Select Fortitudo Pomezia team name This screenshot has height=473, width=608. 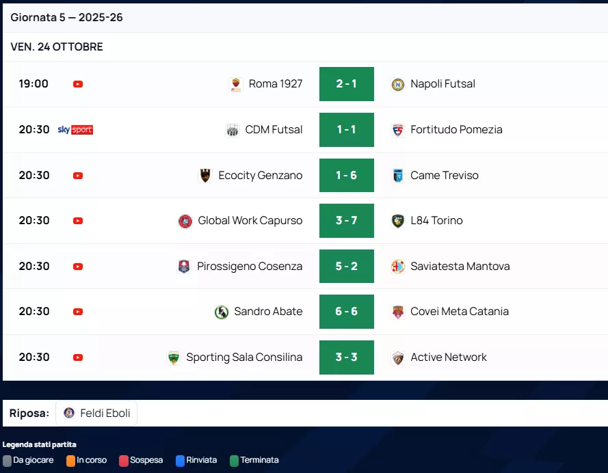[456, 130]
